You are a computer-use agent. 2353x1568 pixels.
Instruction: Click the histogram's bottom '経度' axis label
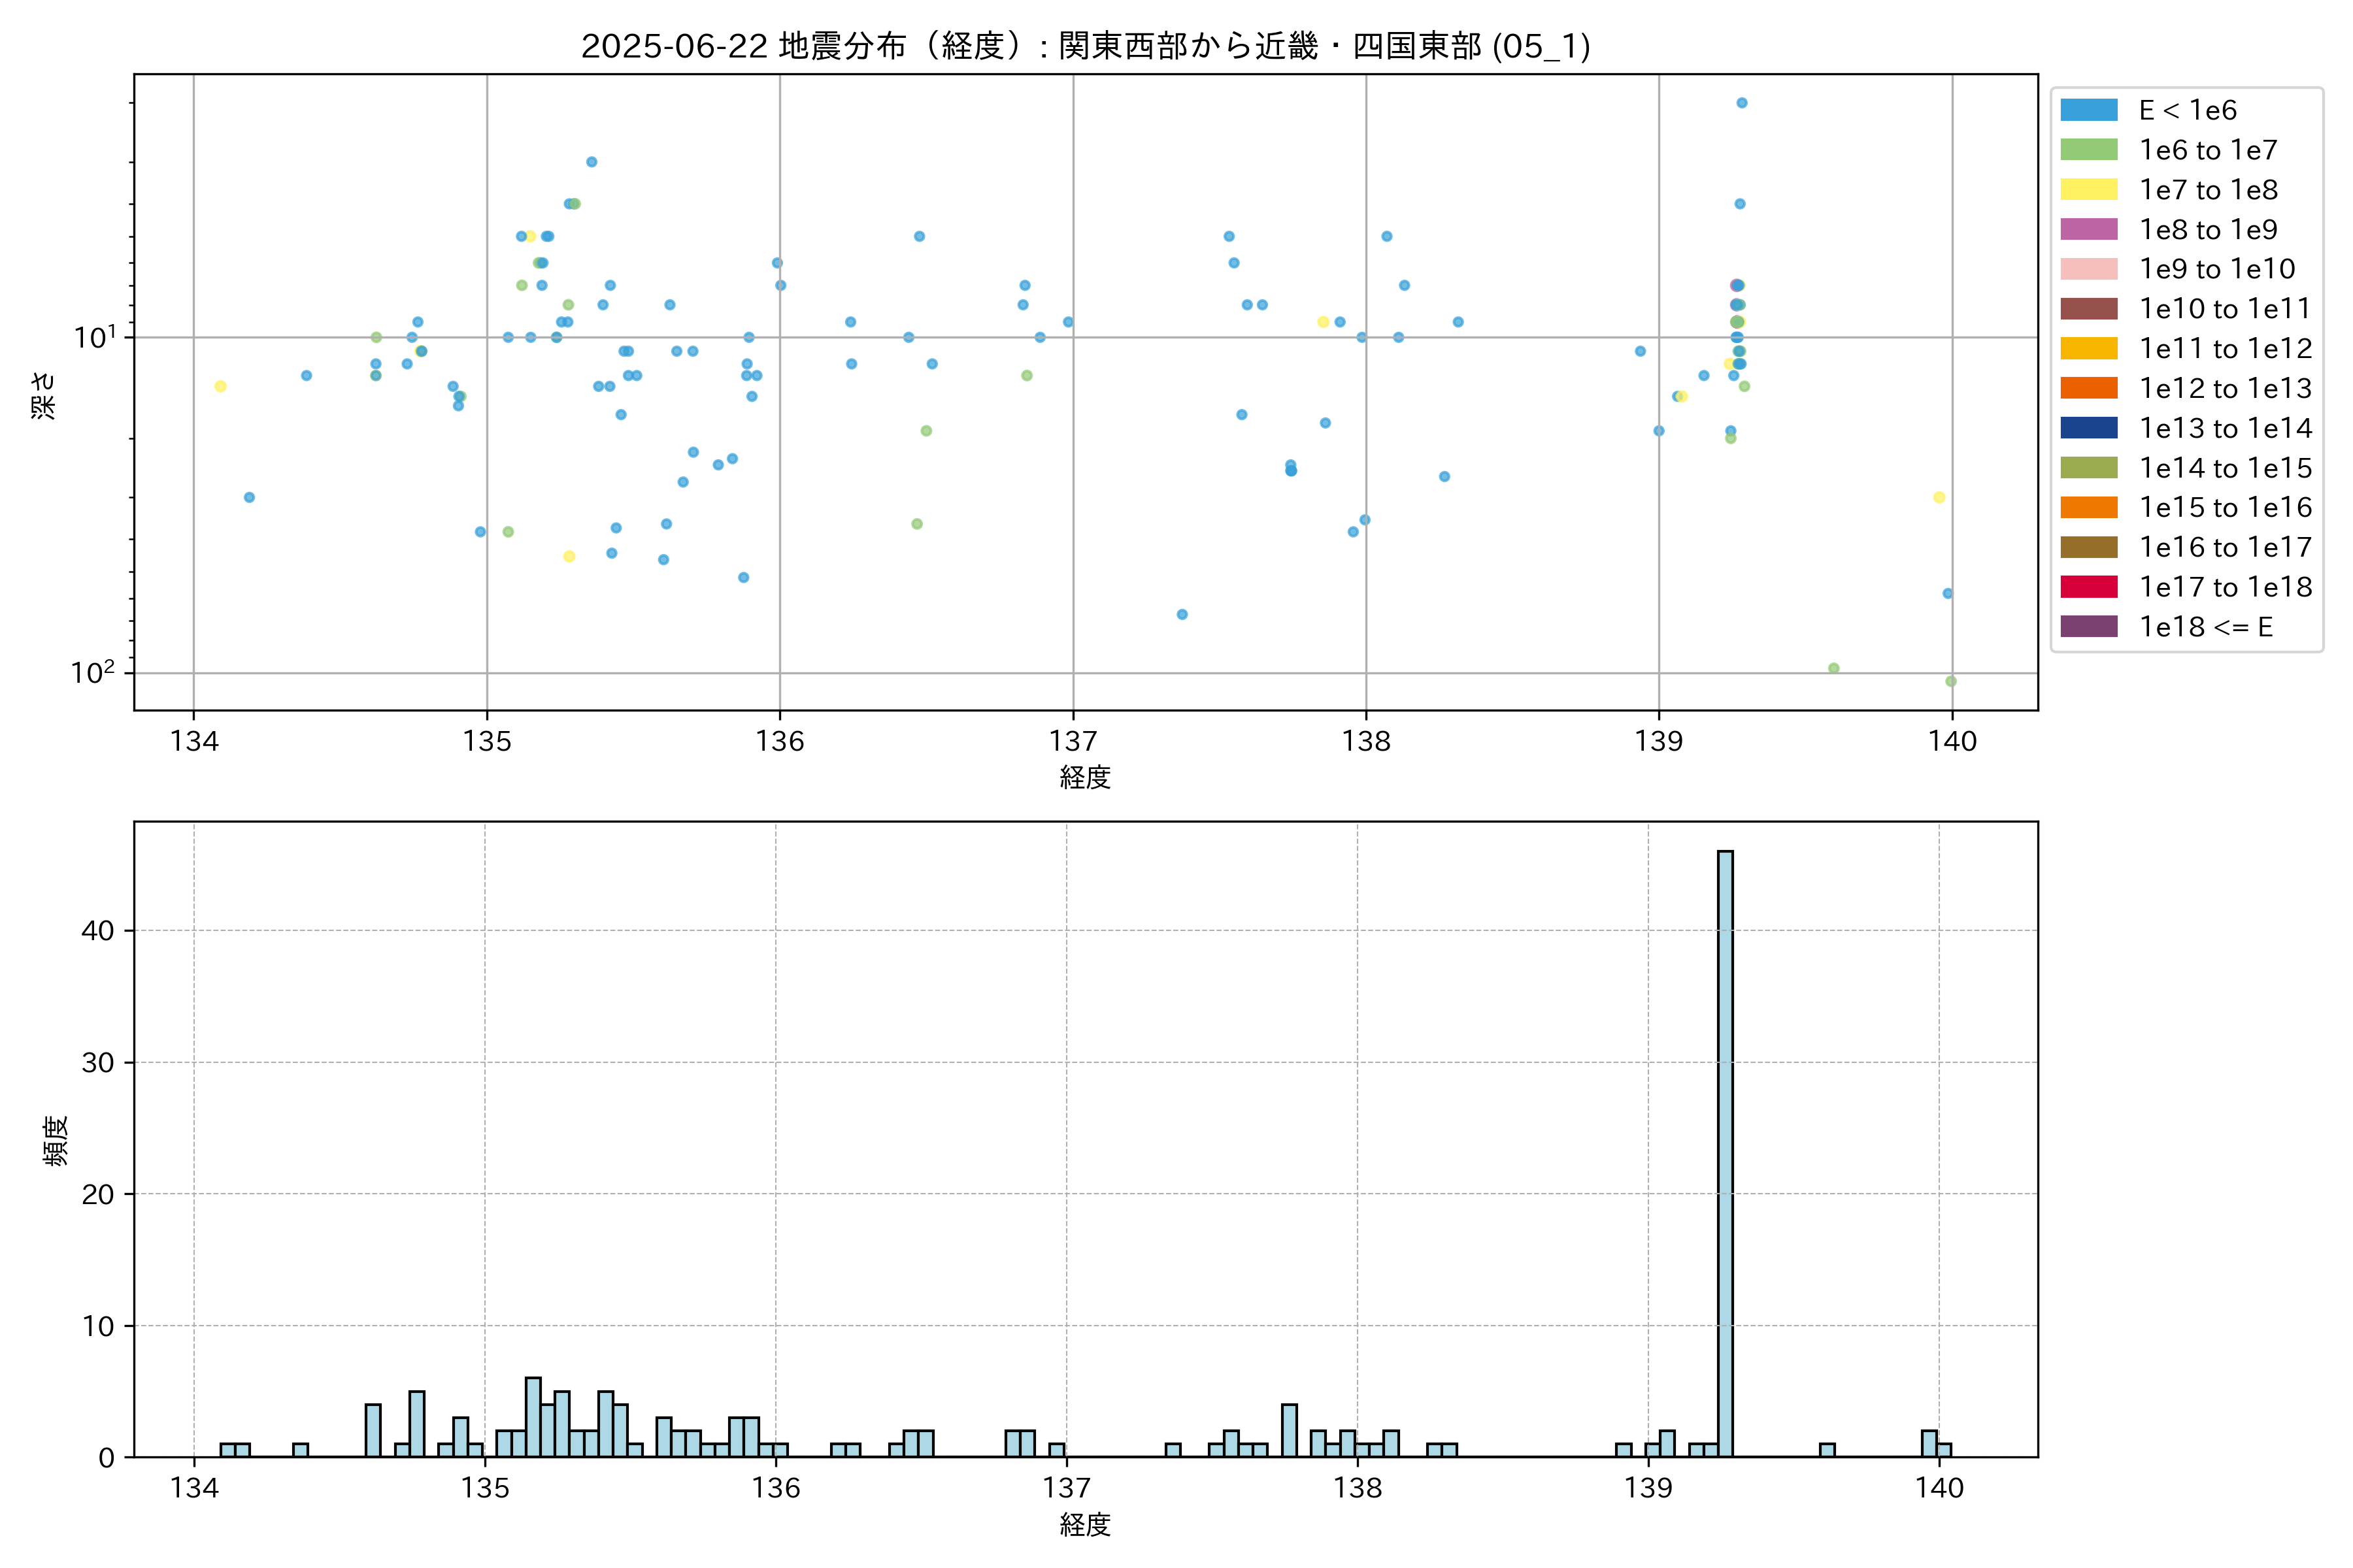click(1086, 1525)
